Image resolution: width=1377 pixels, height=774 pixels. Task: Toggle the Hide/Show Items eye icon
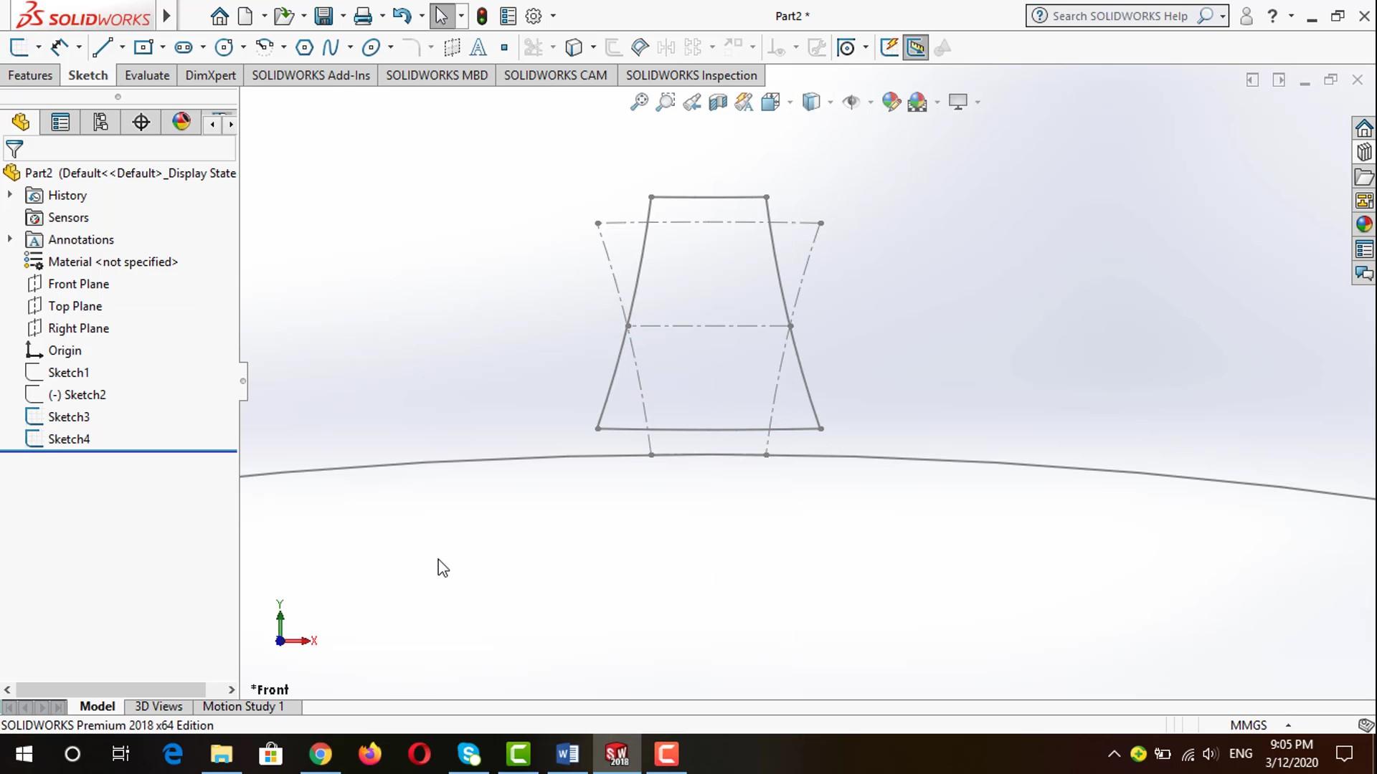tap(851, 102)
